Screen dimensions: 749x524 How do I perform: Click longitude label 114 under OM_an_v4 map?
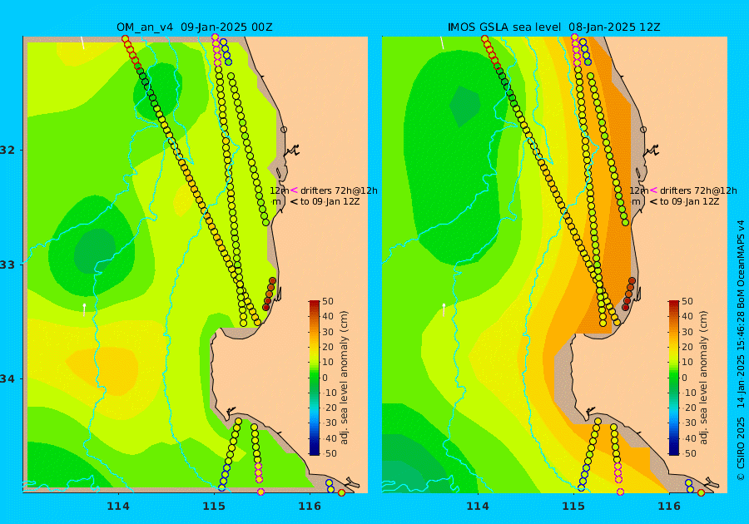click(118, 507)
